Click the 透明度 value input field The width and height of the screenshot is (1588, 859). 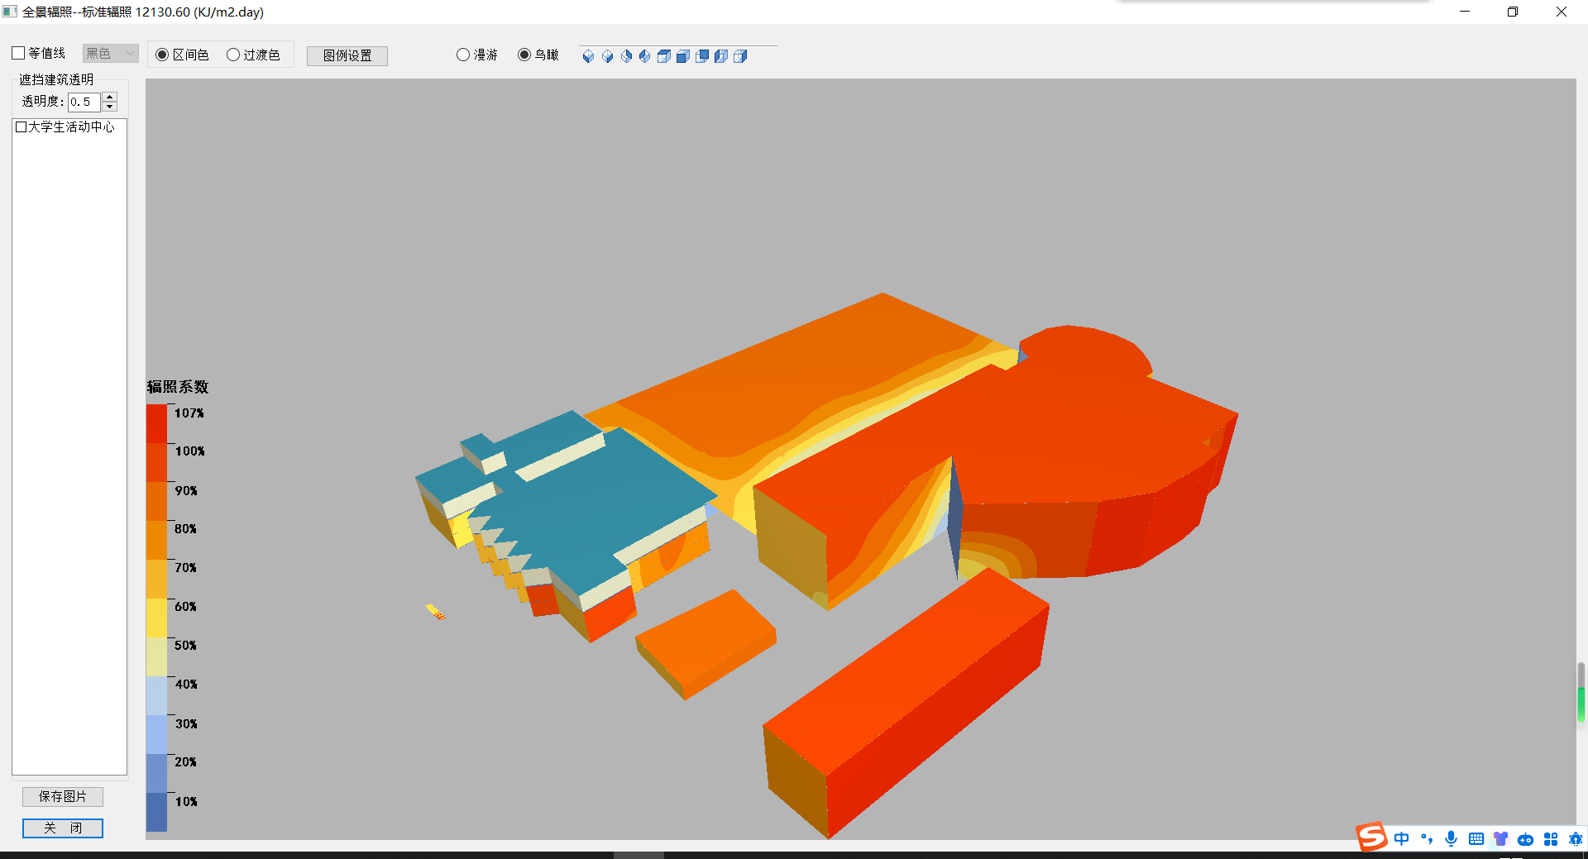84,102
